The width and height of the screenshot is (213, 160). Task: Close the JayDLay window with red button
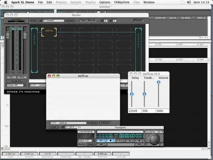(49, 76)
